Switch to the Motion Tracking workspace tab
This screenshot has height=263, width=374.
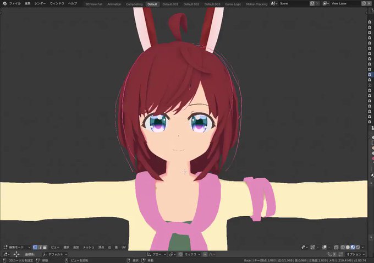[x=257, y=4]
